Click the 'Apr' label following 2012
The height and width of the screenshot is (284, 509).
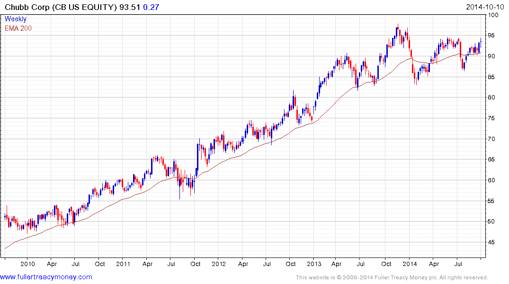pos(243,264)
